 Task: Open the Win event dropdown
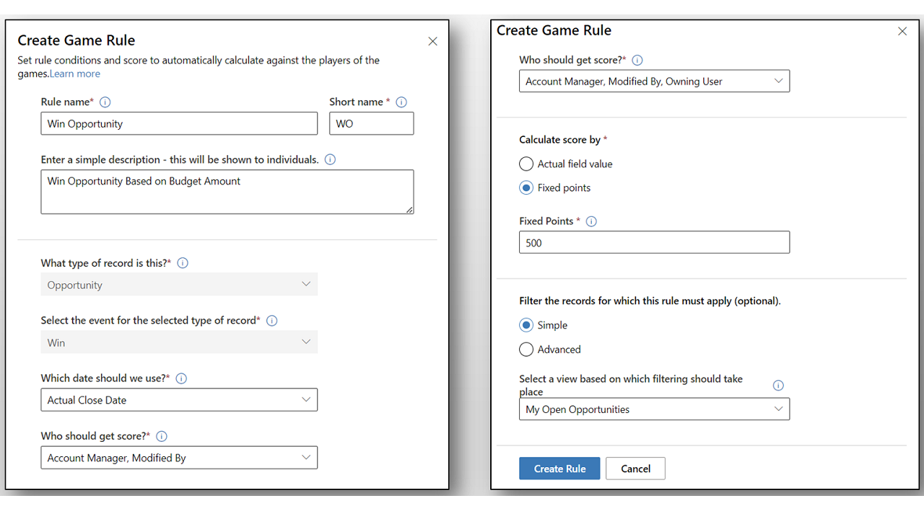179,342
